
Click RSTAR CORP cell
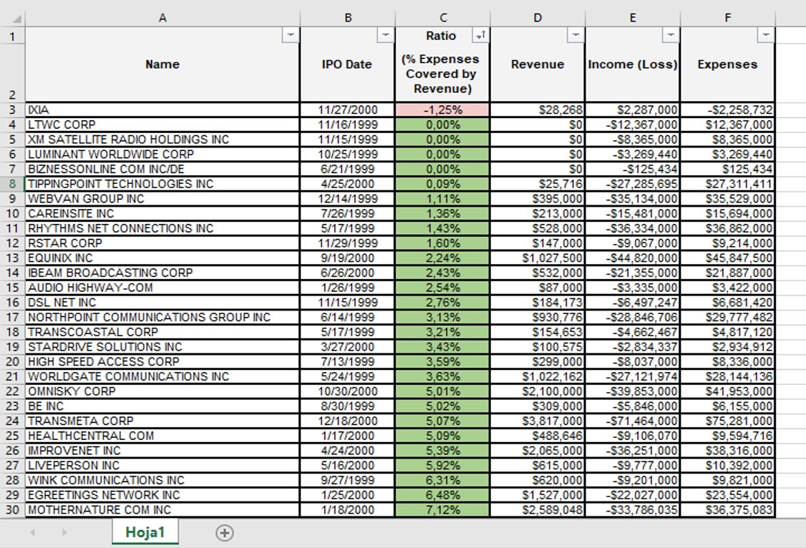162,243
